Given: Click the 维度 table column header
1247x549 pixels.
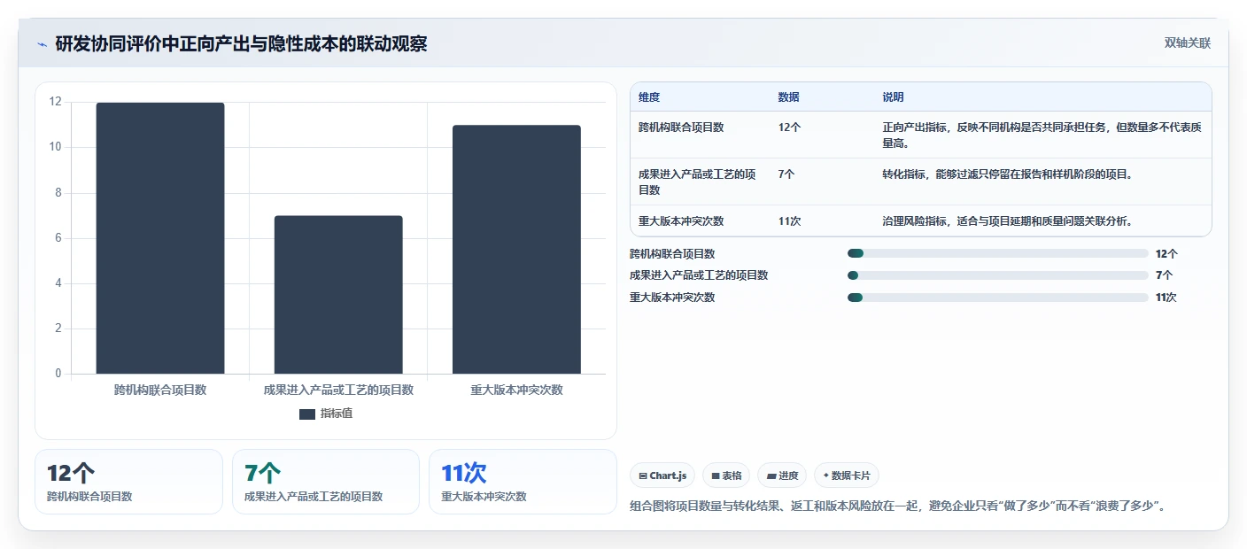Looking at the screenshot, I should (649, 97).
